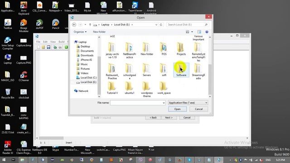
Task: Click the navigation pane scroll down arrow
Action: (x=99, y=96)
